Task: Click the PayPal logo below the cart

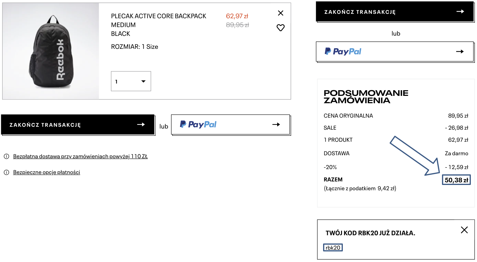Action: click(x=198, y=125)
